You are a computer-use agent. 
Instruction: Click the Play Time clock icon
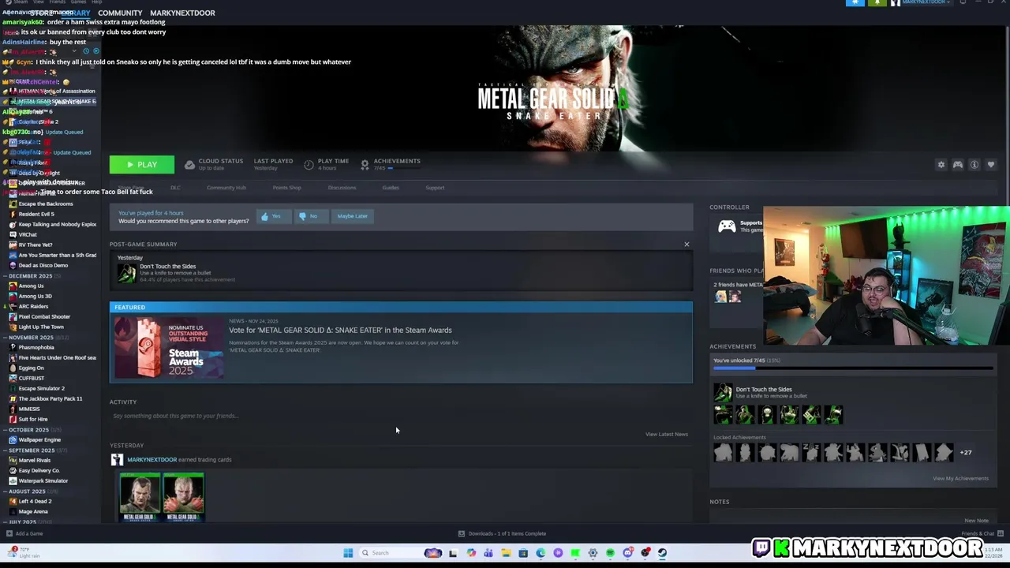tap(309, 164)
